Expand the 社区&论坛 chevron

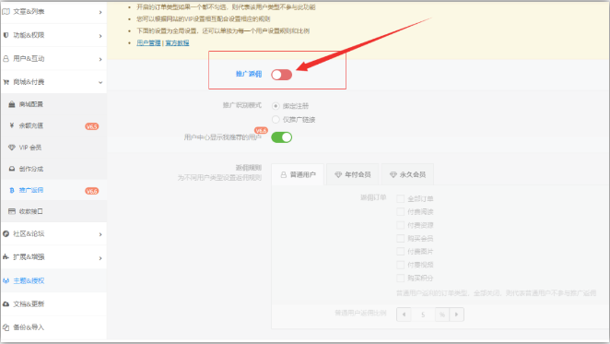100,234
